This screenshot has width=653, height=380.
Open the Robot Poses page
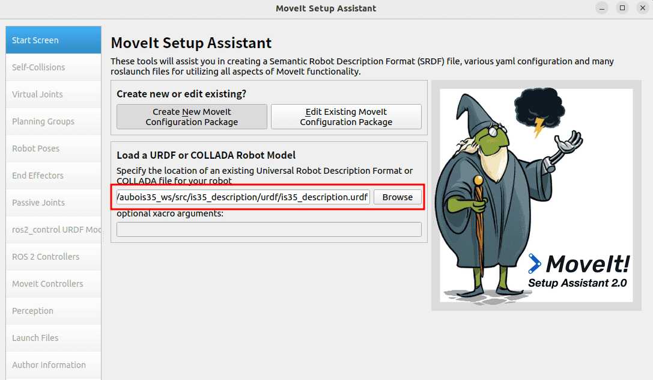[53, 149]
